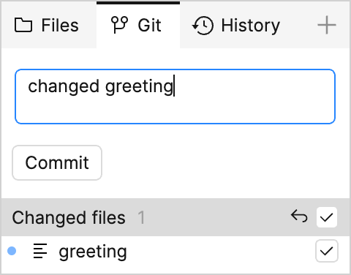Select the greeting file name
Image resolution: width=351 pixels, height=275 pixels.
pos(93,252)
